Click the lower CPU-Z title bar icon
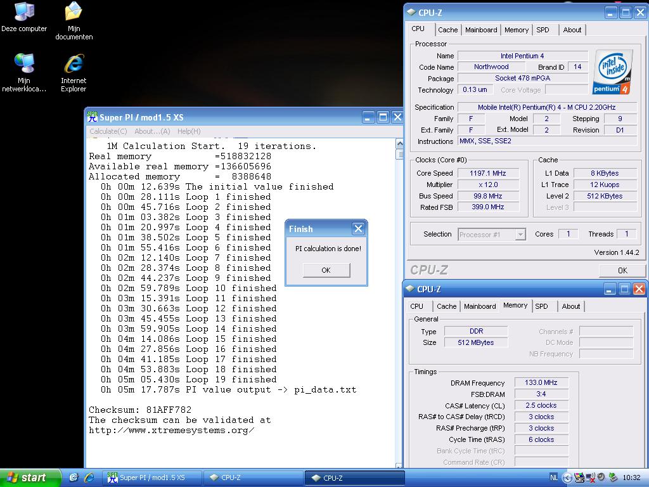Image resolution: width=649 pixels, height=487 pixels. [x=410, y=289]
